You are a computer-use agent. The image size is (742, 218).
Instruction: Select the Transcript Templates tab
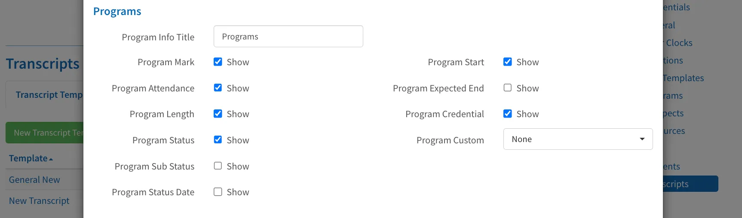point(49,95)
